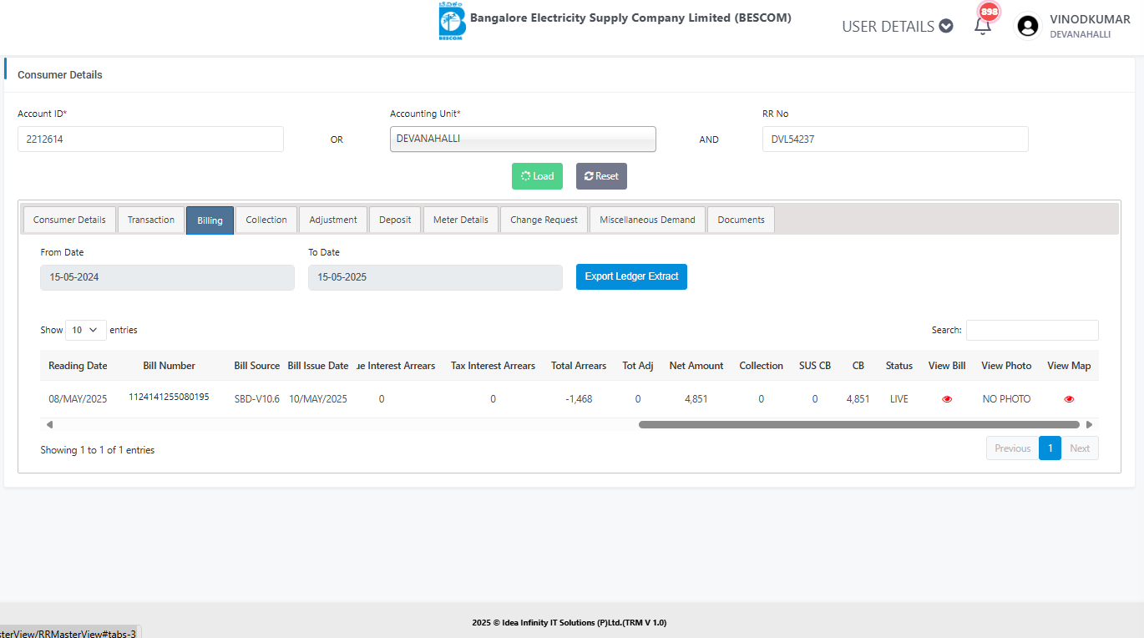The height and width of the screenshot is (638, 1144).
Task: Switch to Change Request tab
Action: point(544,220)
